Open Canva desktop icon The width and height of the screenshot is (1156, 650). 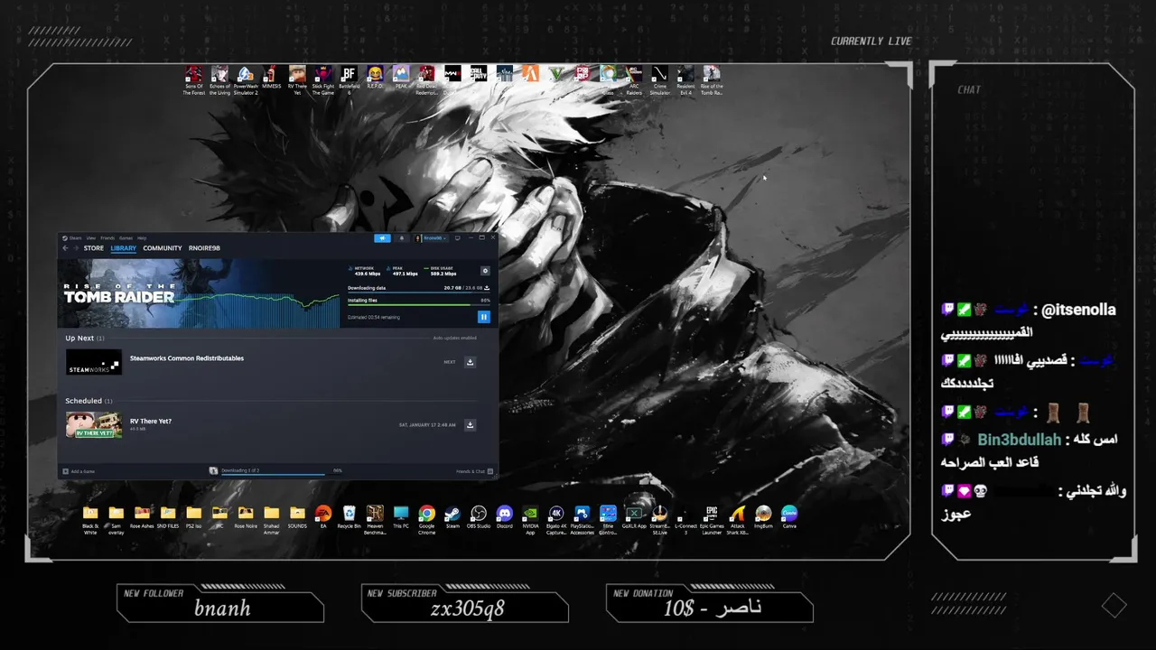coord(789,516)
